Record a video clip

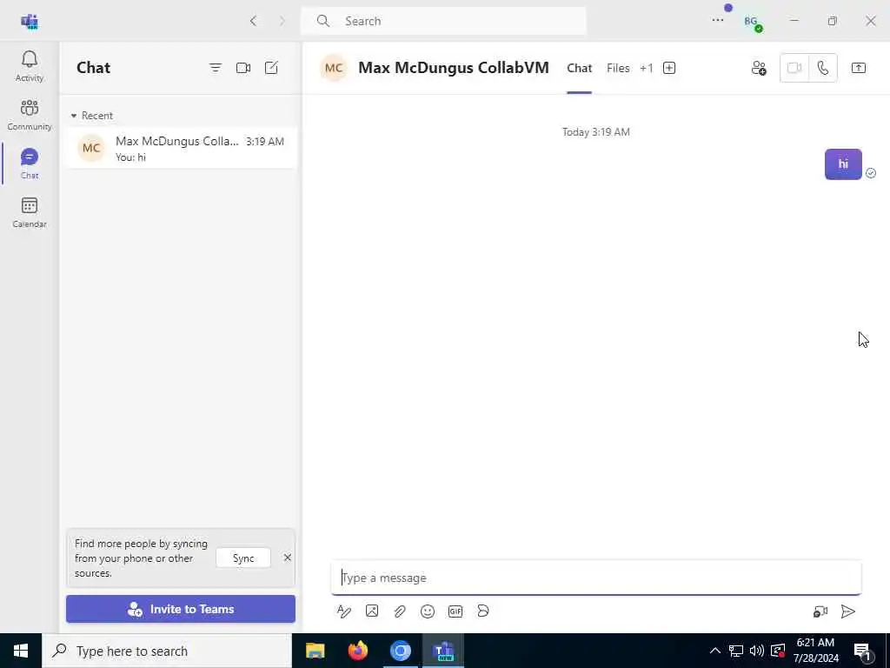(820, 611)
